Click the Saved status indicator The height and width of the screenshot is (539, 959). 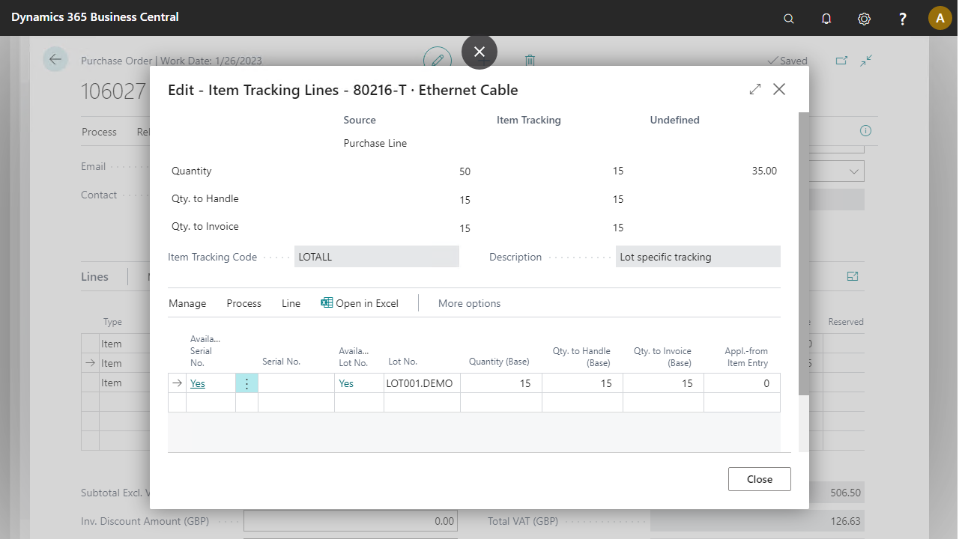787,61
